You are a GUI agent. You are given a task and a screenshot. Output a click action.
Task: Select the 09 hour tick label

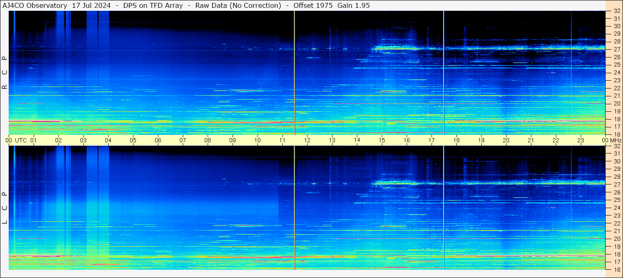233,140
